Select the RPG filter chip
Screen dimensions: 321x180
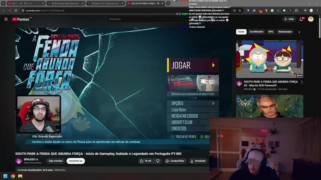271,32
